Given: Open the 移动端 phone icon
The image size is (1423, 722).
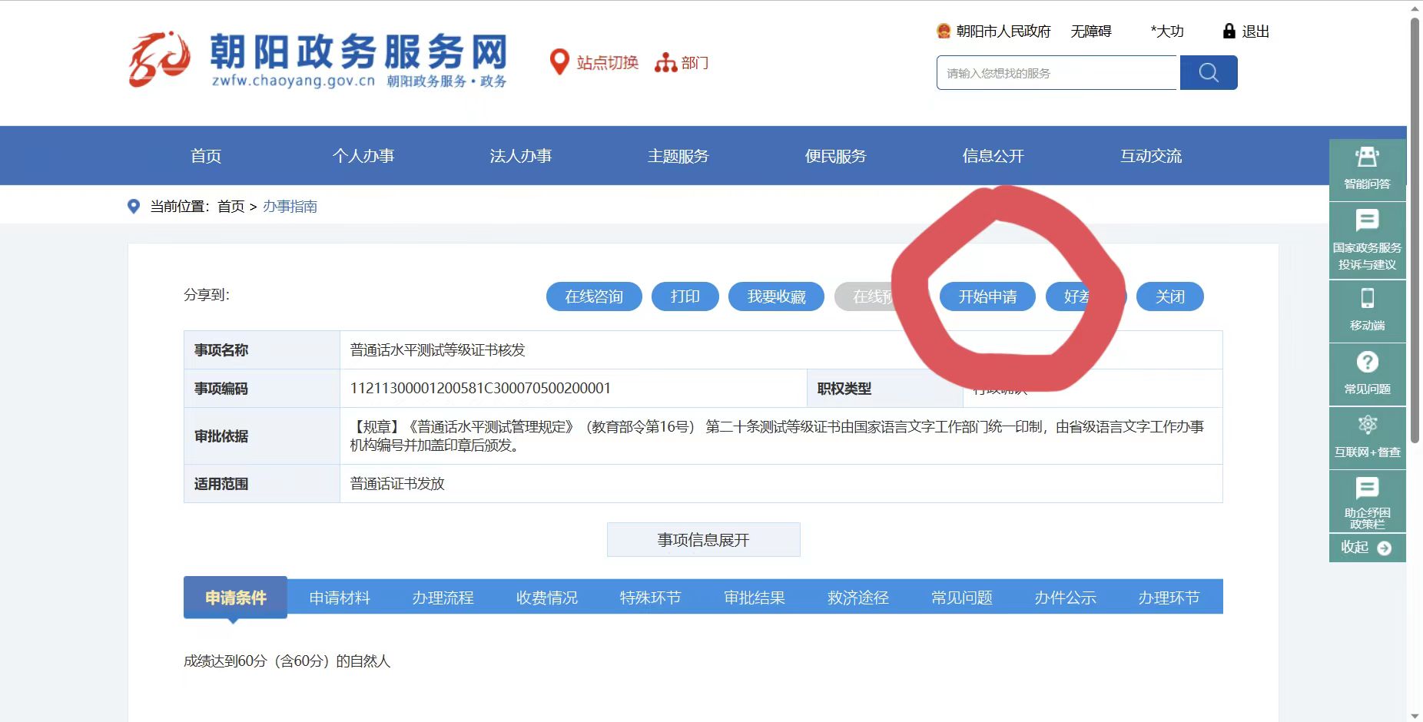Looking at the screenshot, I should click(1367, 298).
